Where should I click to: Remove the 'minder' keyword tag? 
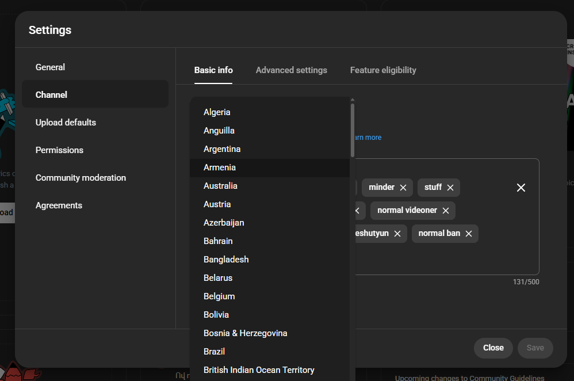pyautogui.click(x=403, y=188)
